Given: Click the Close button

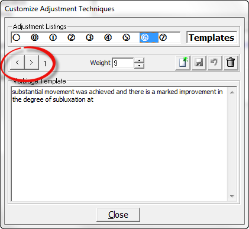Looking at the screenshot, I should (118, 215).
